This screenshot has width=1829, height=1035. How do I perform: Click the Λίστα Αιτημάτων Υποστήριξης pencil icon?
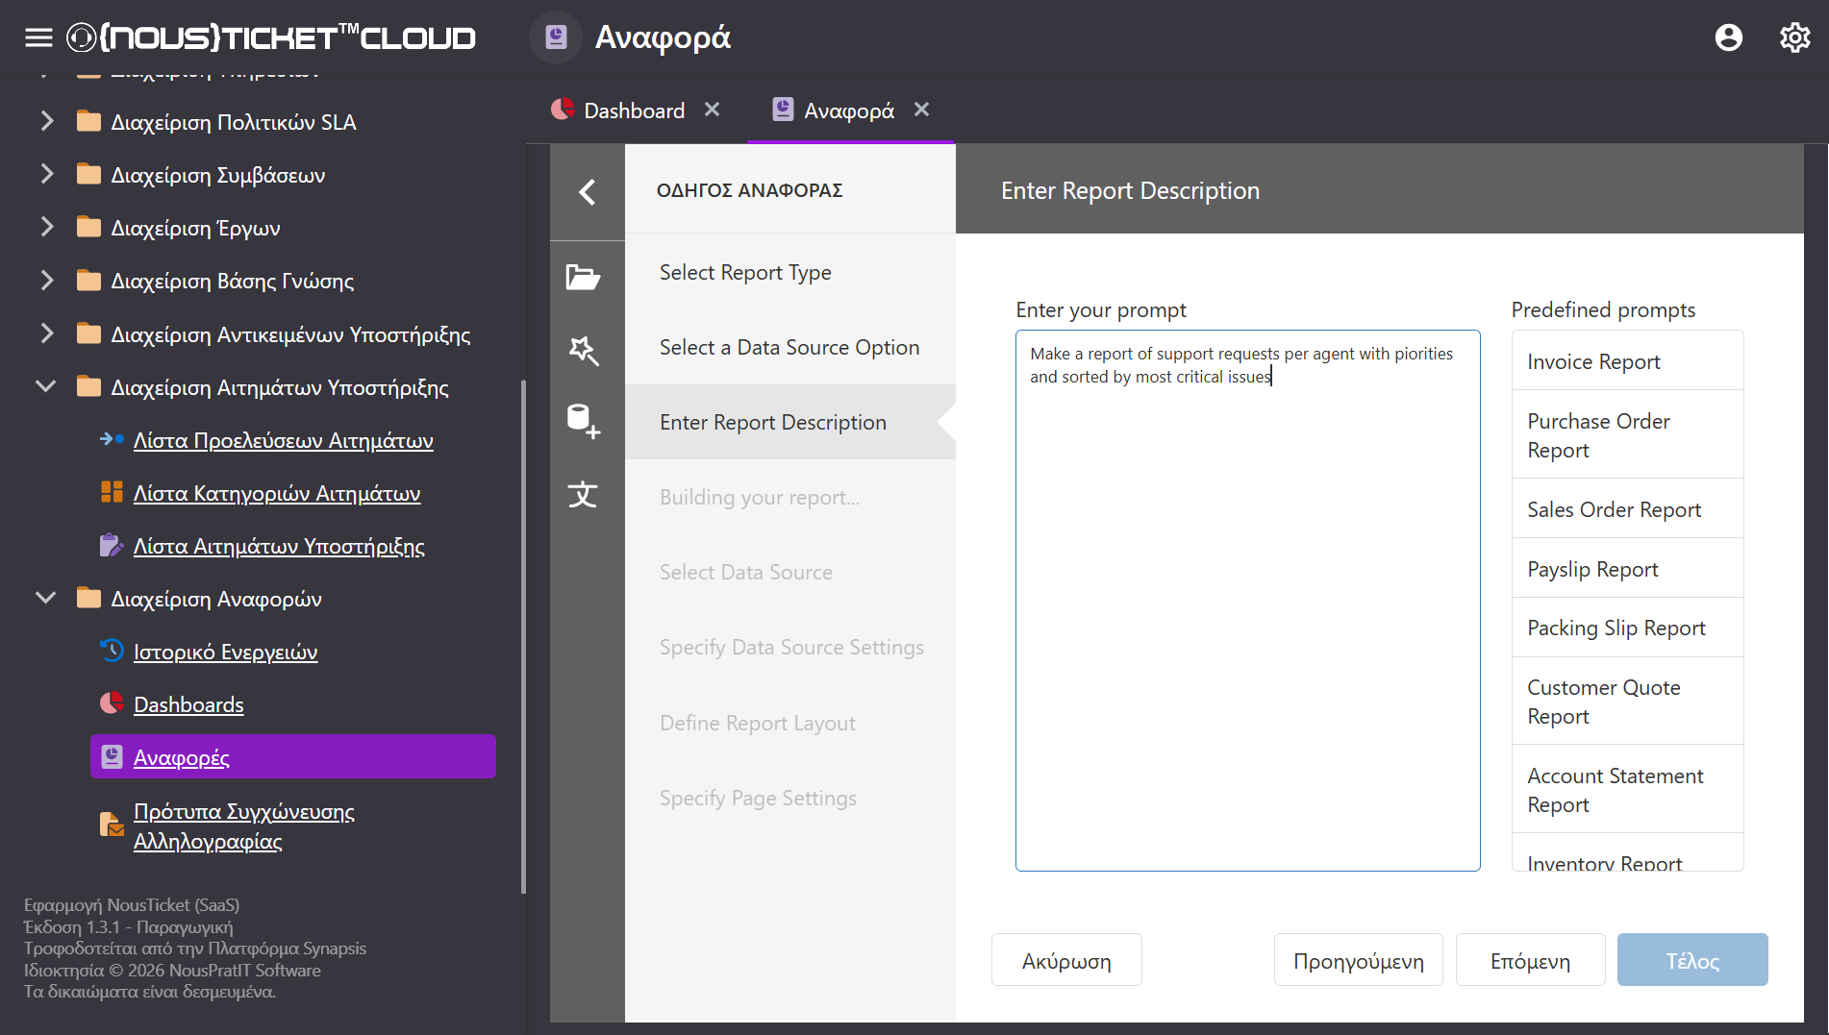(112, 545)
